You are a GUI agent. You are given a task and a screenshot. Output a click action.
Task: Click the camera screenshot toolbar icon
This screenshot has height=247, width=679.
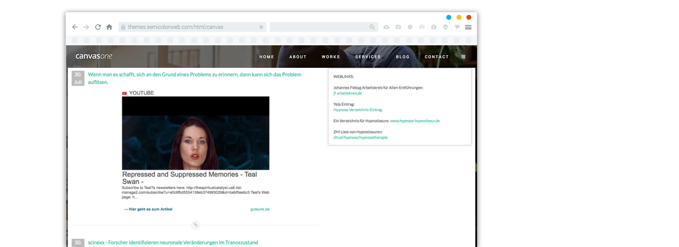pyautogui.click(x=398, y=27)
